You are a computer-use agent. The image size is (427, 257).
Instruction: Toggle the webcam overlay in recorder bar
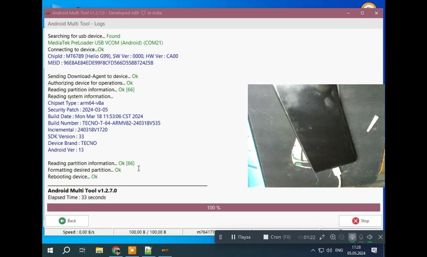click(352, 237)
